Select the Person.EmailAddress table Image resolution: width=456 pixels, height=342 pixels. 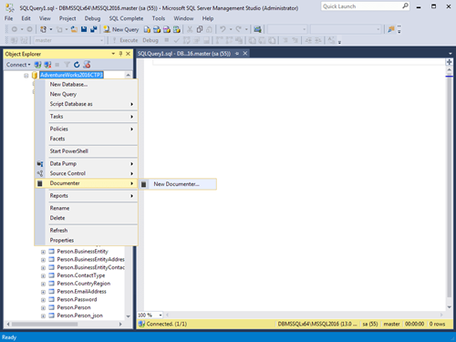click(x=82, y=292)
